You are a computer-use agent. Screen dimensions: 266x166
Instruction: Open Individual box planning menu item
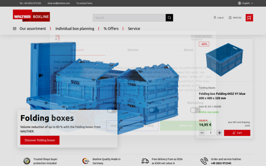[74, 29]
